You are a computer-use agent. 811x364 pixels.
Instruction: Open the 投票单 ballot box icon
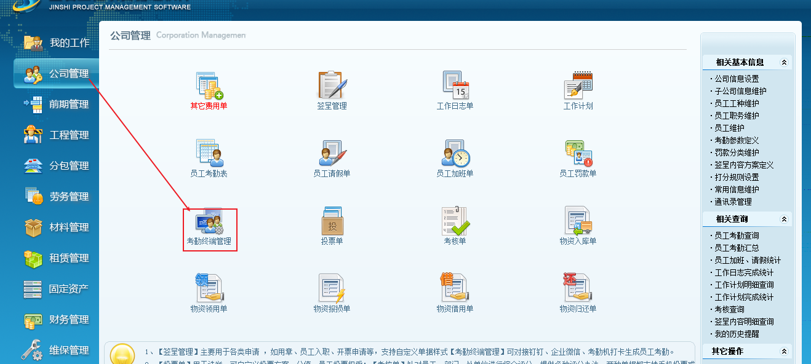pos(332,222)
